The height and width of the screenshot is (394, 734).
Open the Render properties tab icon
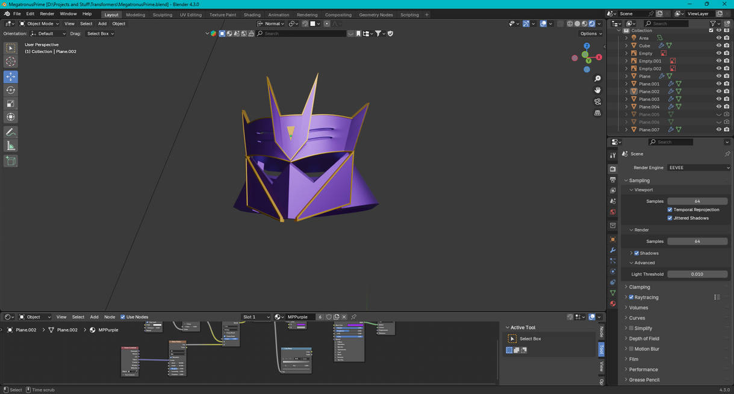coord(613,169)
